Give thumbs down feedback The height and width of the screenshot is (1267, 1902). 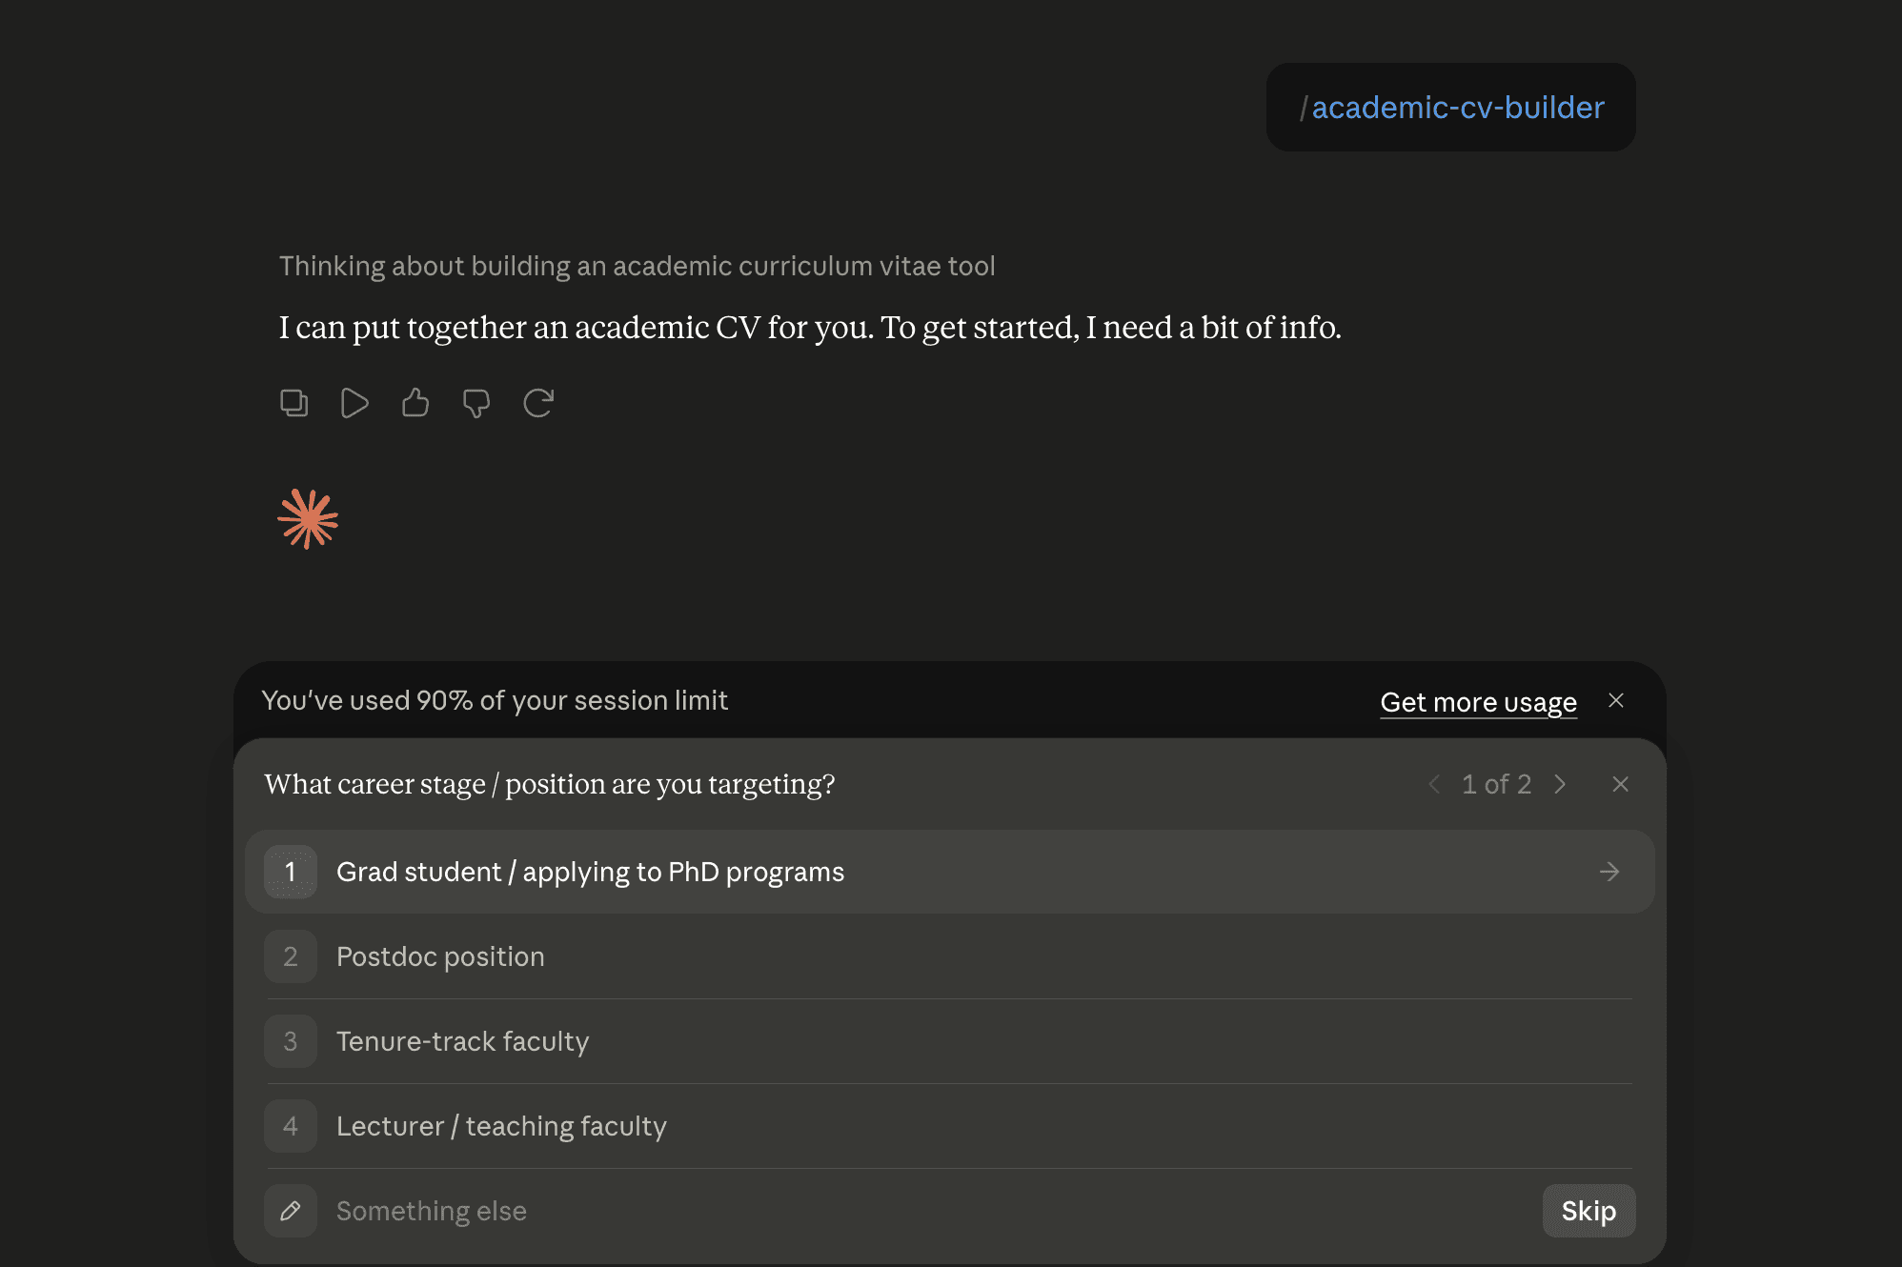tap(476, 403)
